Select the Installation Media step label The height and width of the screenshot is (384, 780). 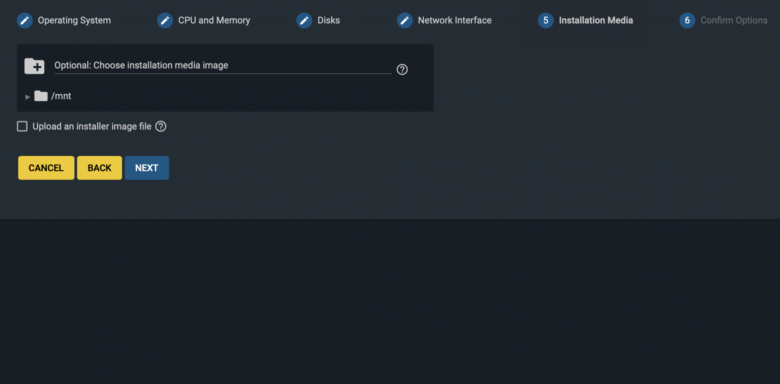point(596,20)
